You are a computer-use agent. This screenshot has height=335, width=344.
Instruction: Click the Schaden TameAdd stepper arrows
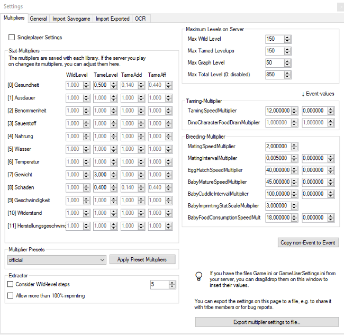(141, 187)
